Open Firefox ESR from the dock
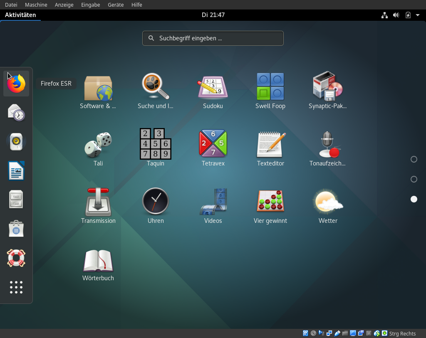Viewport: 426px width, 338px height. 16,84
